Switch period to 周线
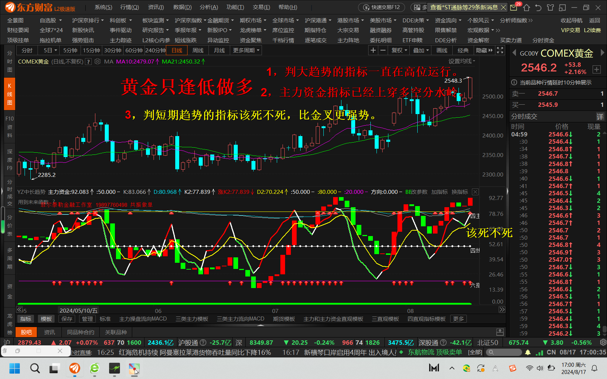Image resolution: width=607 pixels, height=379 pixels. point(198,51)
